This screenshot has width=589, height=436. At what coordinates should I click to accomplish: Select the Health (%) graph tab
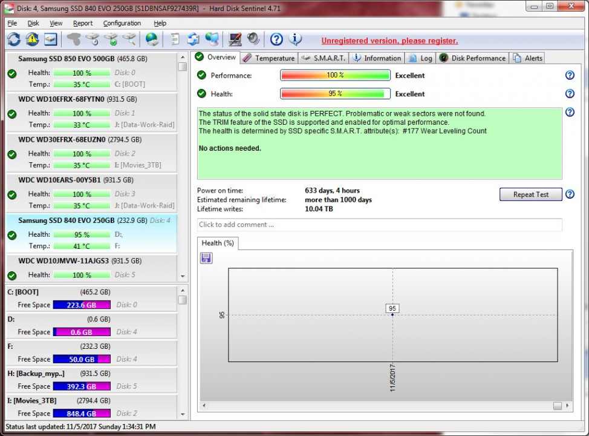click(x=218, y=243)
